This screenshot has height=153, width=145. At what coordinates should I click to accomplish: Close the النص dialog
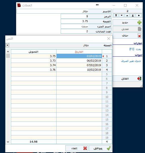pyautogui.click(x=109, y=39)
